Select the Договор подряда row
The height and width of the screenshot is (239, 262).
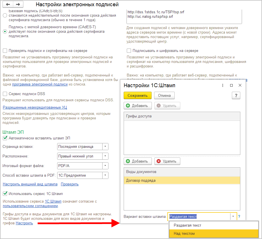point(182,180)
